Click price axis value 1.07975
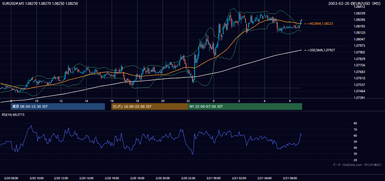The height and width of the screenshot is (181, 385). click(359, 46)
